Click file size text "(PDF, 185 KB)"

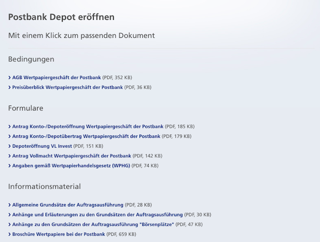tap(180, 127)
